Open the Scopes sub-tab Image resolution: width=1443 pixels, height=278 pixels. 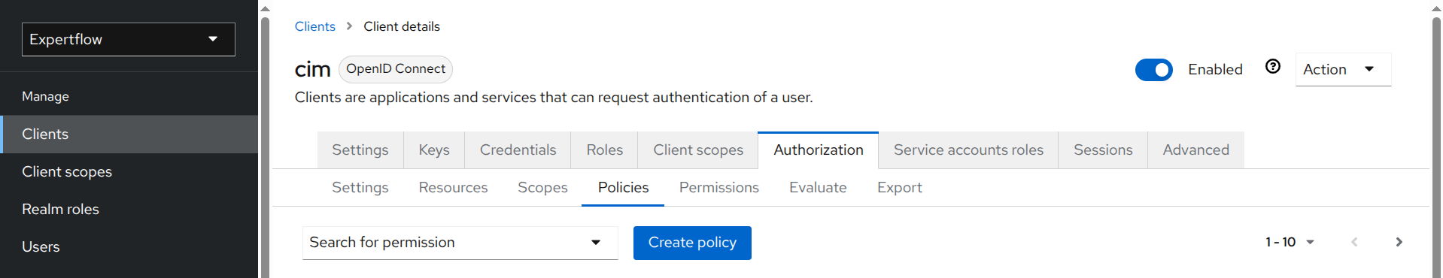[542, 187]
